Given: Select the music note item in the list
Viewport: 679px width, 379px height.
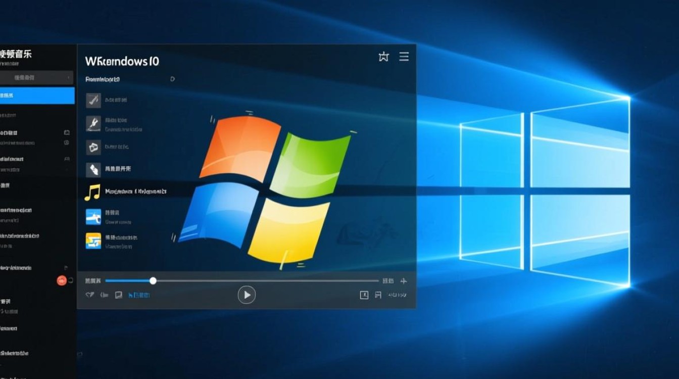Looking at the screenshot, I should point(92,191).
